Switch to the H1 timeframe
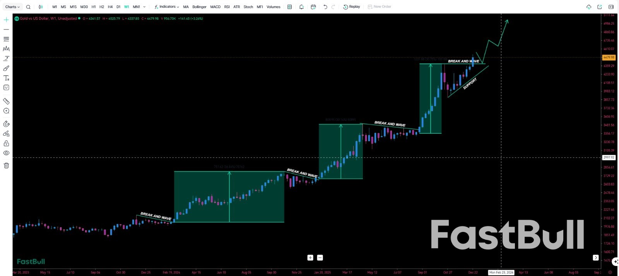This screenshot has width=619, height=276. pos(94,7)
